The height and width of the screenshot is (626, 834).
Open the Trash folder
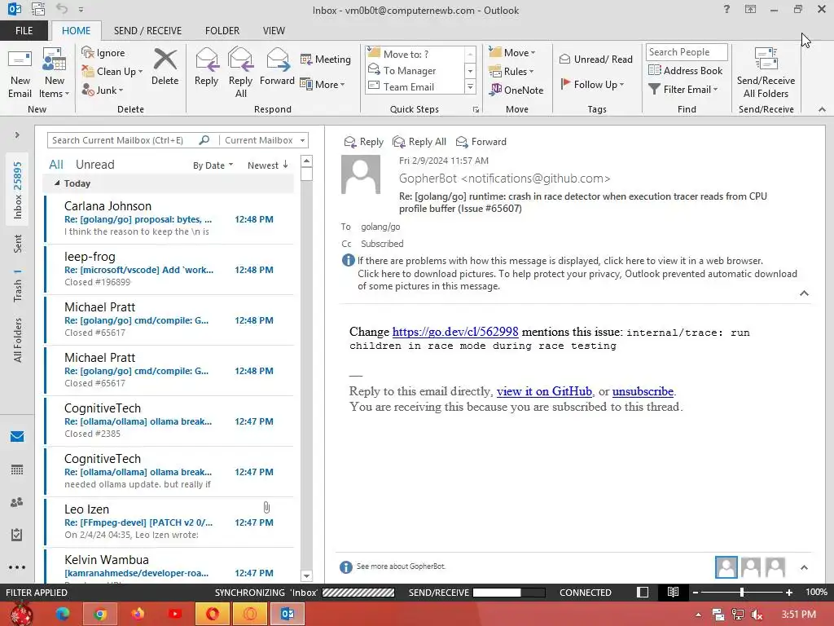tap(18, 286)
